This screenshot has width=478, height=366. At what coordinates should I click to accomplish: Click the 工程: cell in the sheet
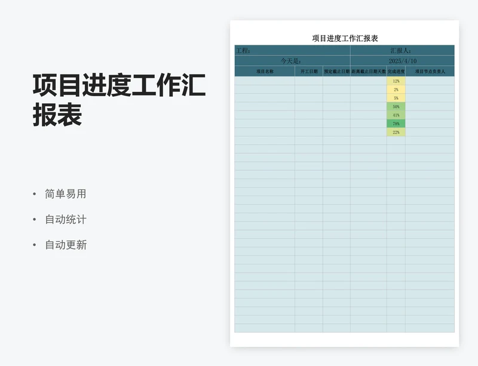point(292,50)
